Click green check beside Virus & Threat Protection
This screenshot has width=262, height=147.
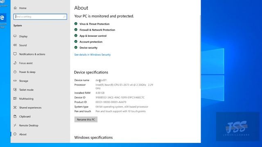(x=76, y=24)
